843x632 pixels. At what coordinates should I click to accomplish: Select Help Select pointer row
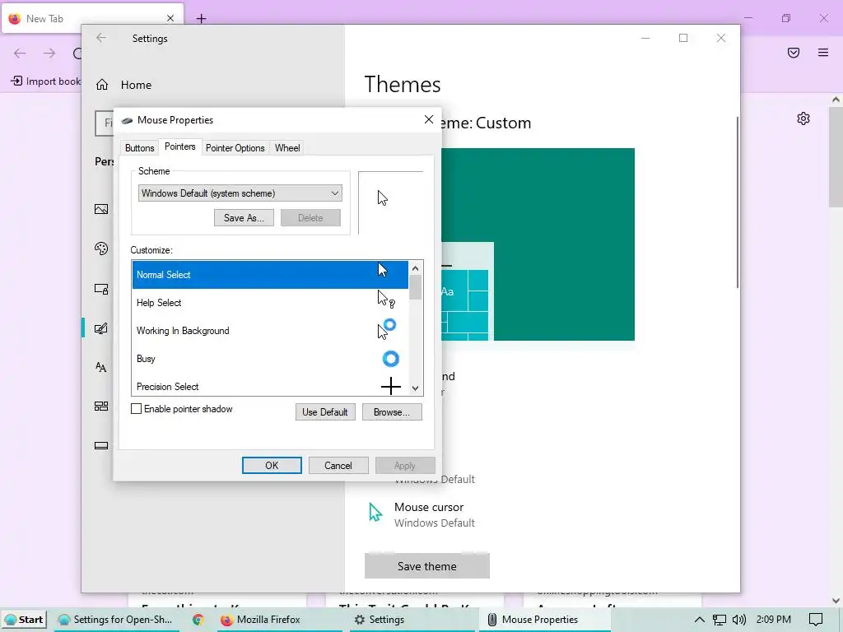[270, 303]
